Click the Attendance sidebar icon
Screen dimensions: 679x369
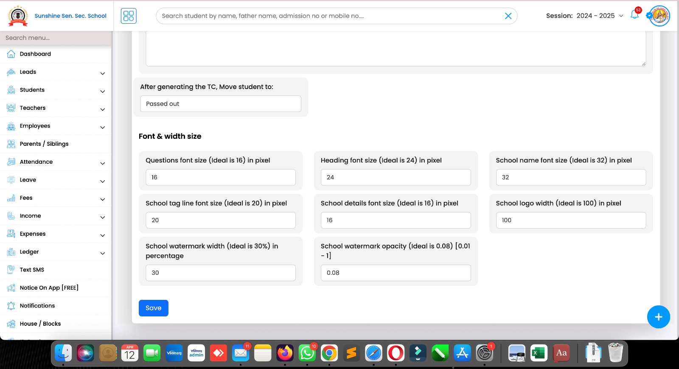coord(11,162)
